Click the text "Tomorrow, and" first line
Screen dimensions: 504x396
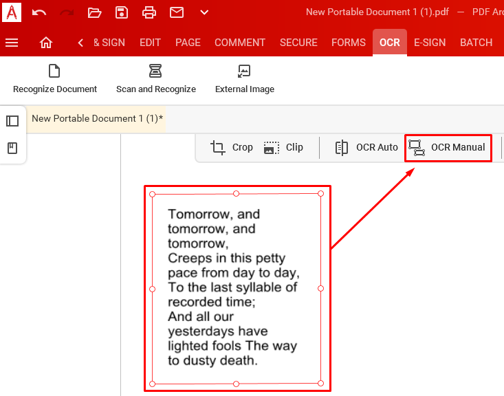[214, 214]
